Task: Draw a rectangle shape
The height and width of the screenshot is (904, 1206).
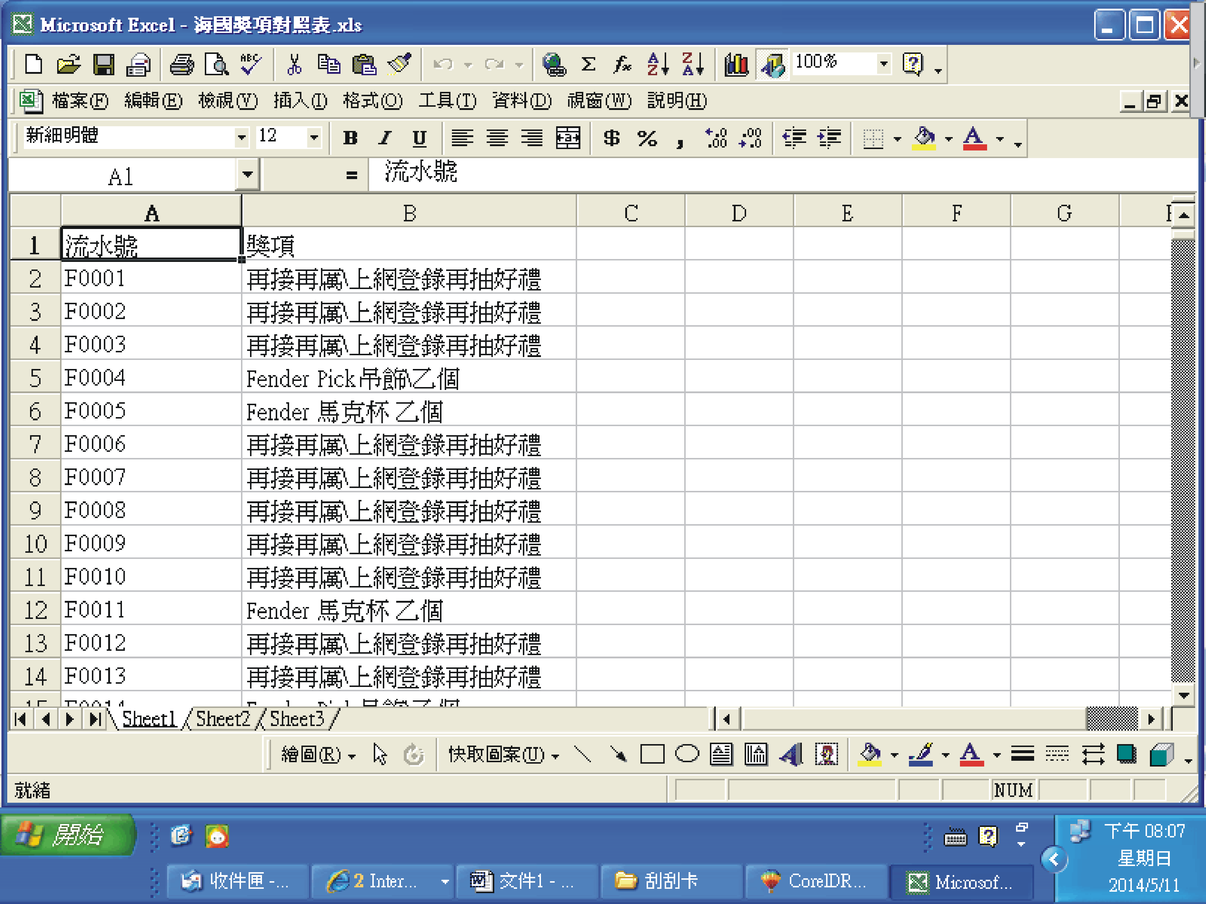Action: point(652,755)
